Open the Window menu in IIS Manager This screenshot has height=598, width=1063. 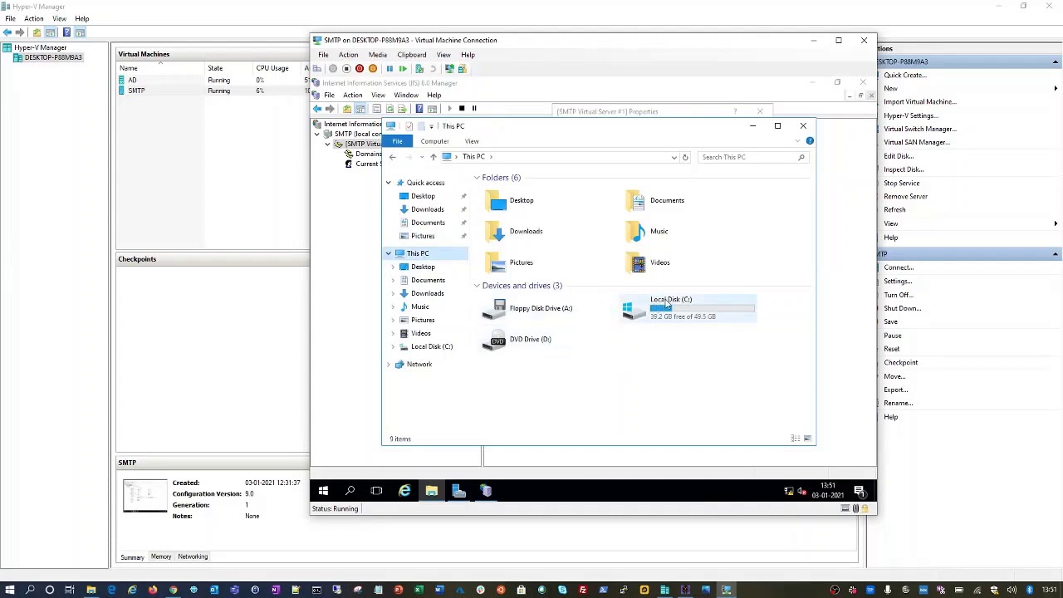click(x=406, y=96)
